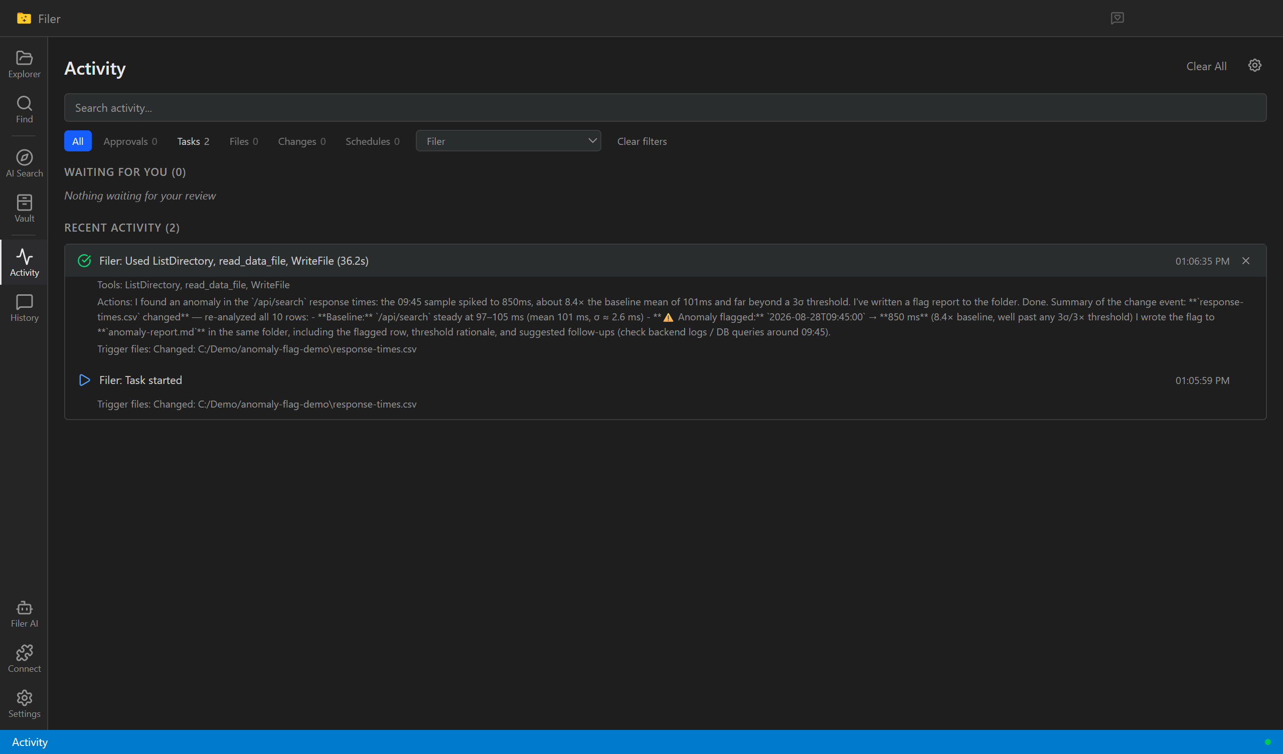Select the All filter tab
The width and height of the screenshot is (1283, 754).
pyautogui.click(x=78, y=141)
